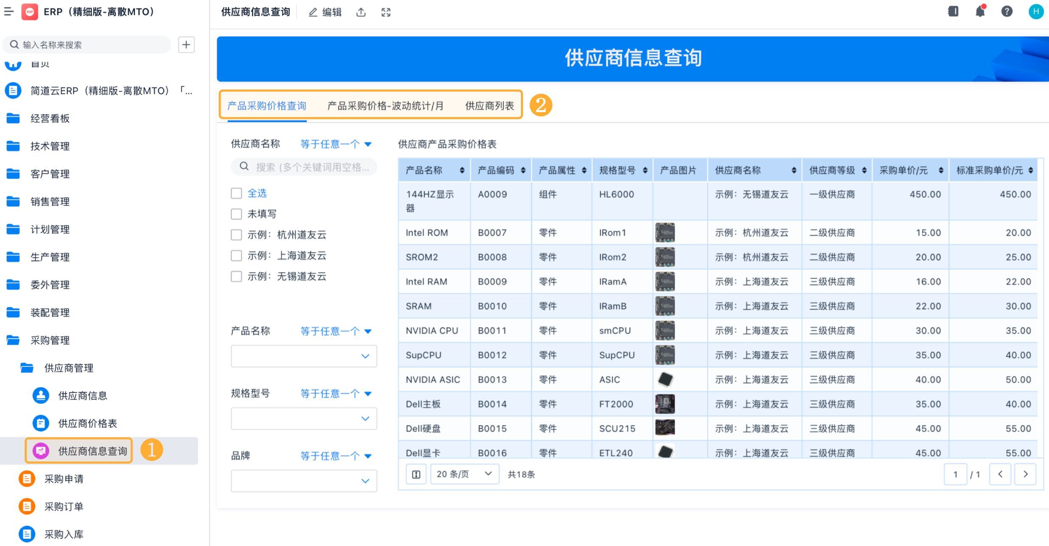Go to the next page arrow
This screenshot has width=1049, height=546.
pyautogui.click(x=1025, y=474)
